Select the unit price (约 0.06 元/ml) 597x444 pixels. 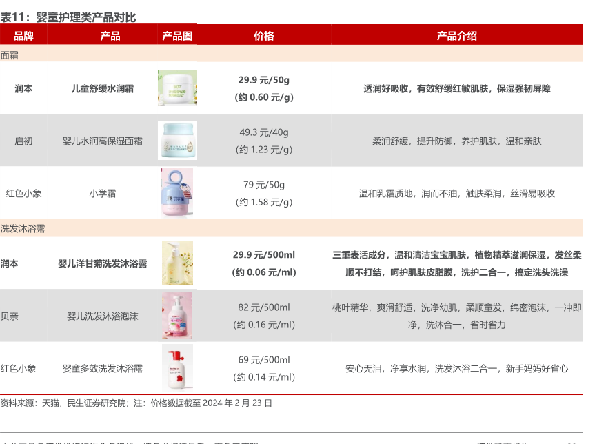pyautogui.click(x=264, y=272)
